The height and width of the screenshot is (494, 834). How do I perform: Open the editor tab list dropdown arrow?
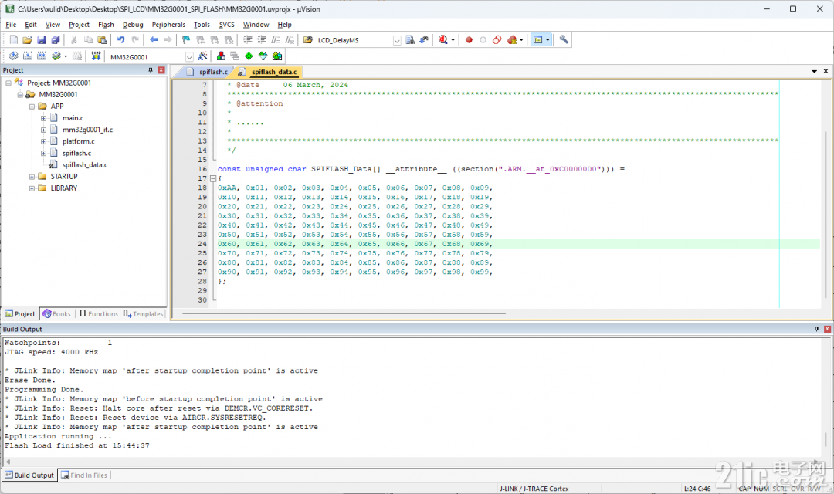[815, 71]
